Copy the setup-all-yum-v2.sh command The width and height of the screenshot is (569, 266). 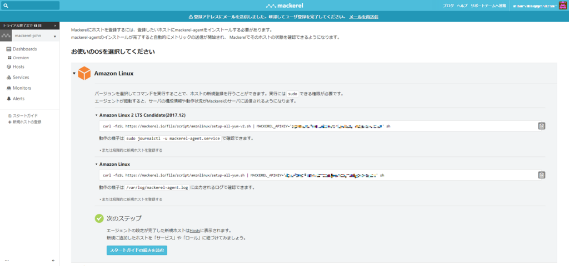click(x=541, y=126)
